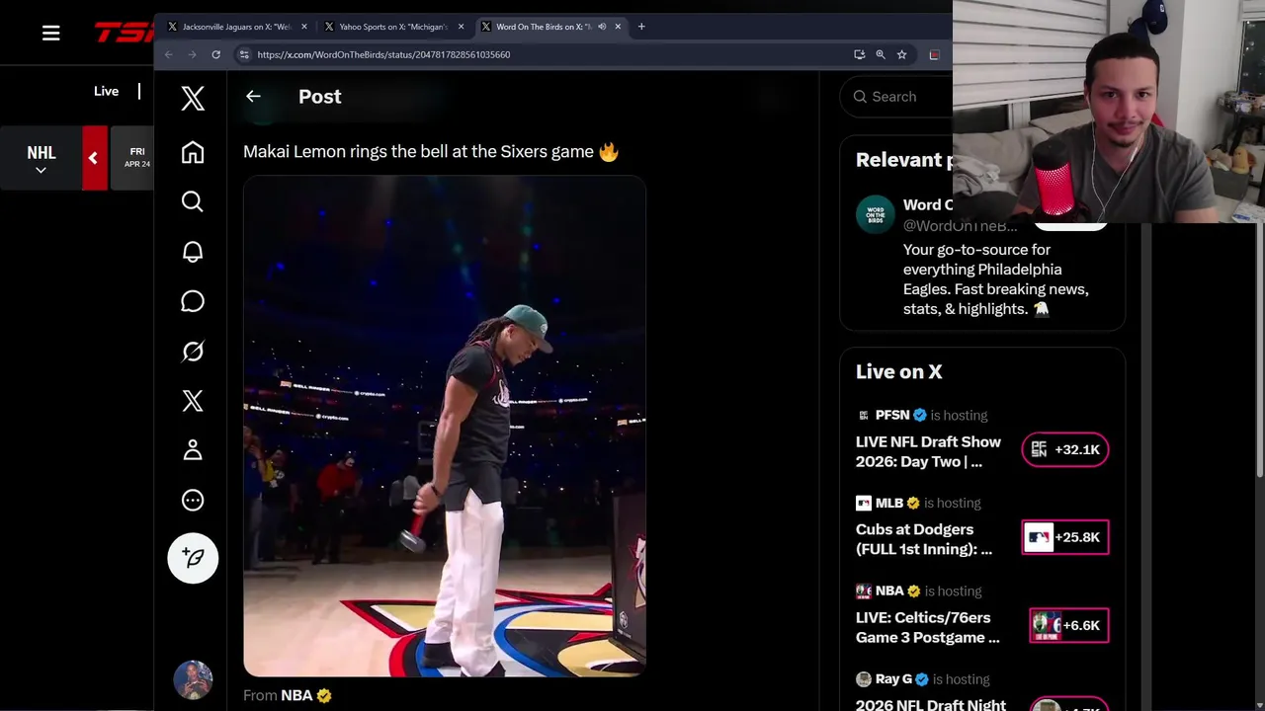Click the PFSN host name
Screen dimensions: 1265x711
click(x=892, y=415)
